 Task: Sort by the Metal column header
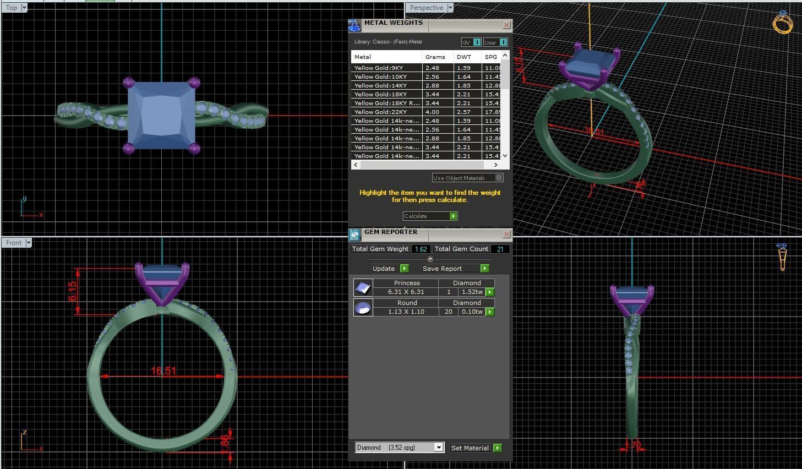pyautogui.click(x=386, y=57)
